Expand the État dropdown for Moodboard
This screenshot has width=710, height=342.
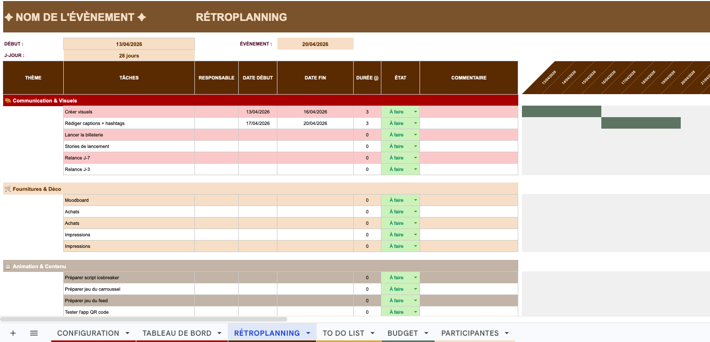[416, 200]
